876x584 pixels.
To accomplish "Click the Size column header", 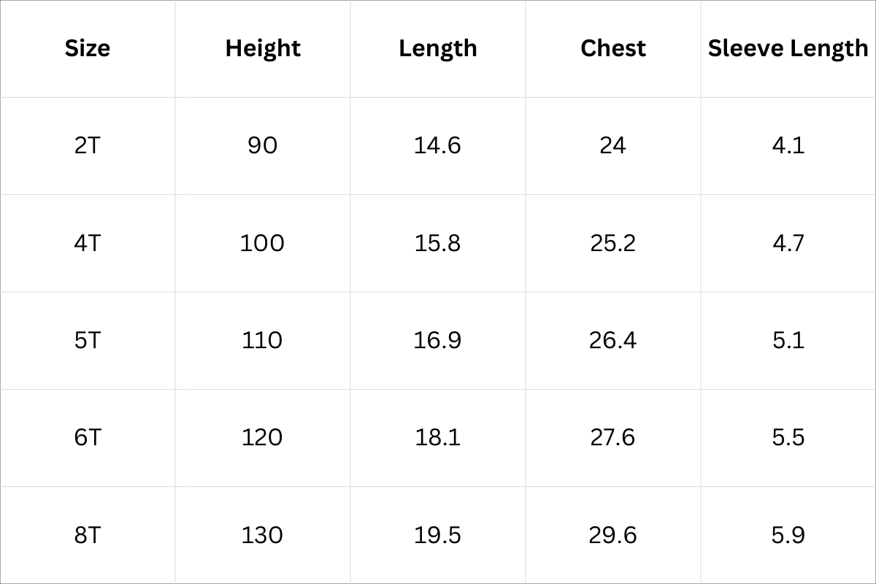I will pos(88,48).
